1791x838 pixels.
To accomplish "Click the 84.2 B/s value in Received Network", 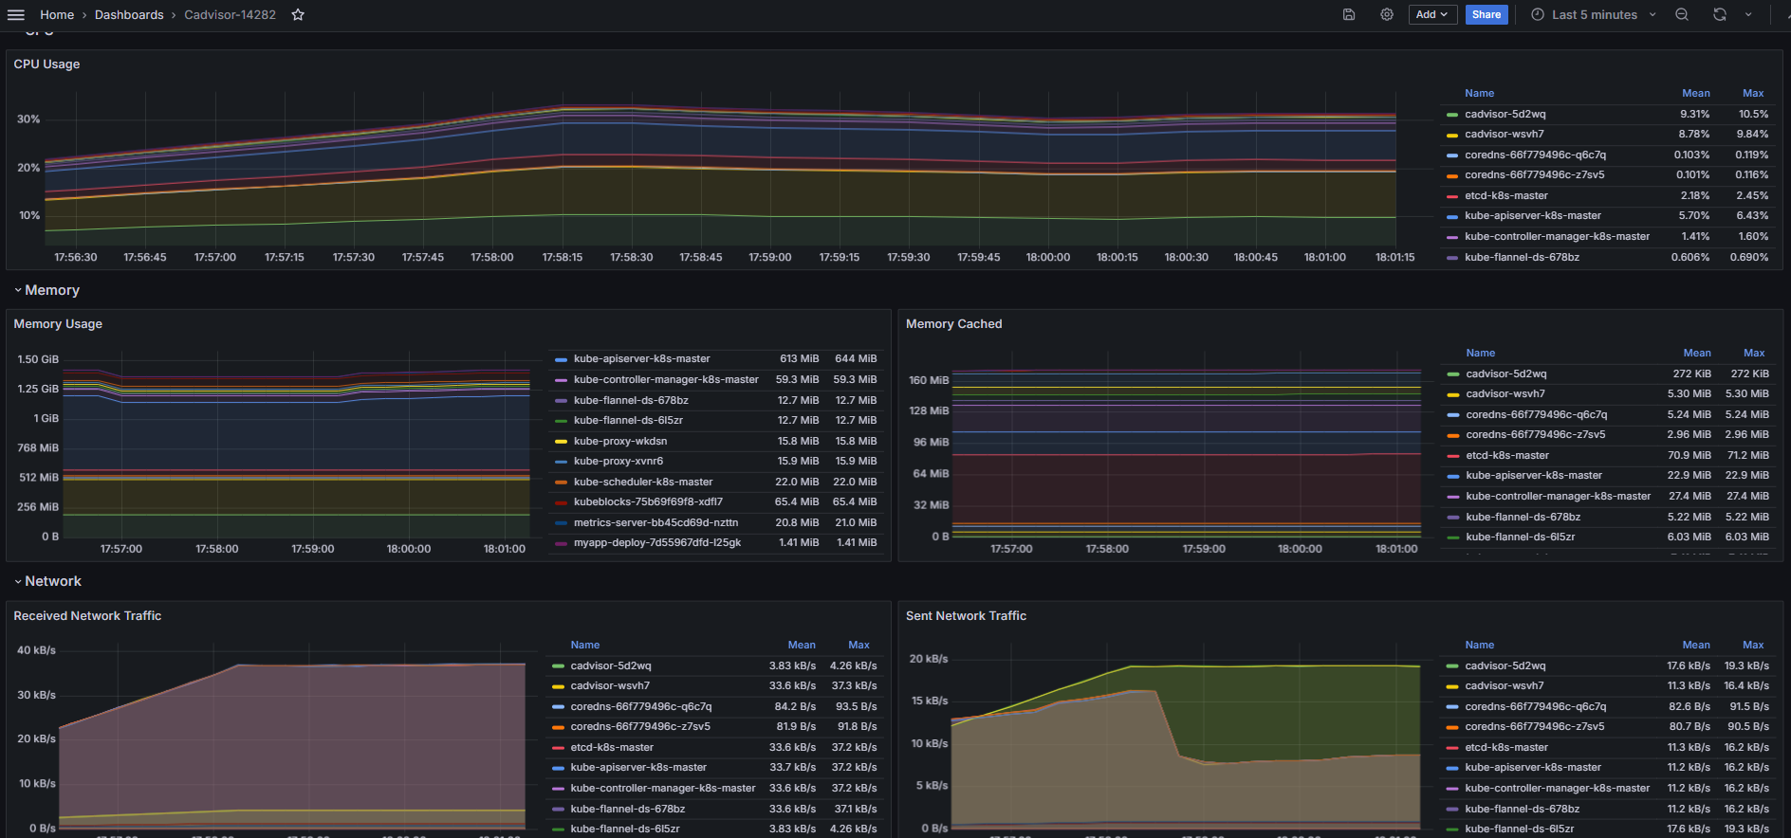I will pyautogui.click(x=795, y=707).
